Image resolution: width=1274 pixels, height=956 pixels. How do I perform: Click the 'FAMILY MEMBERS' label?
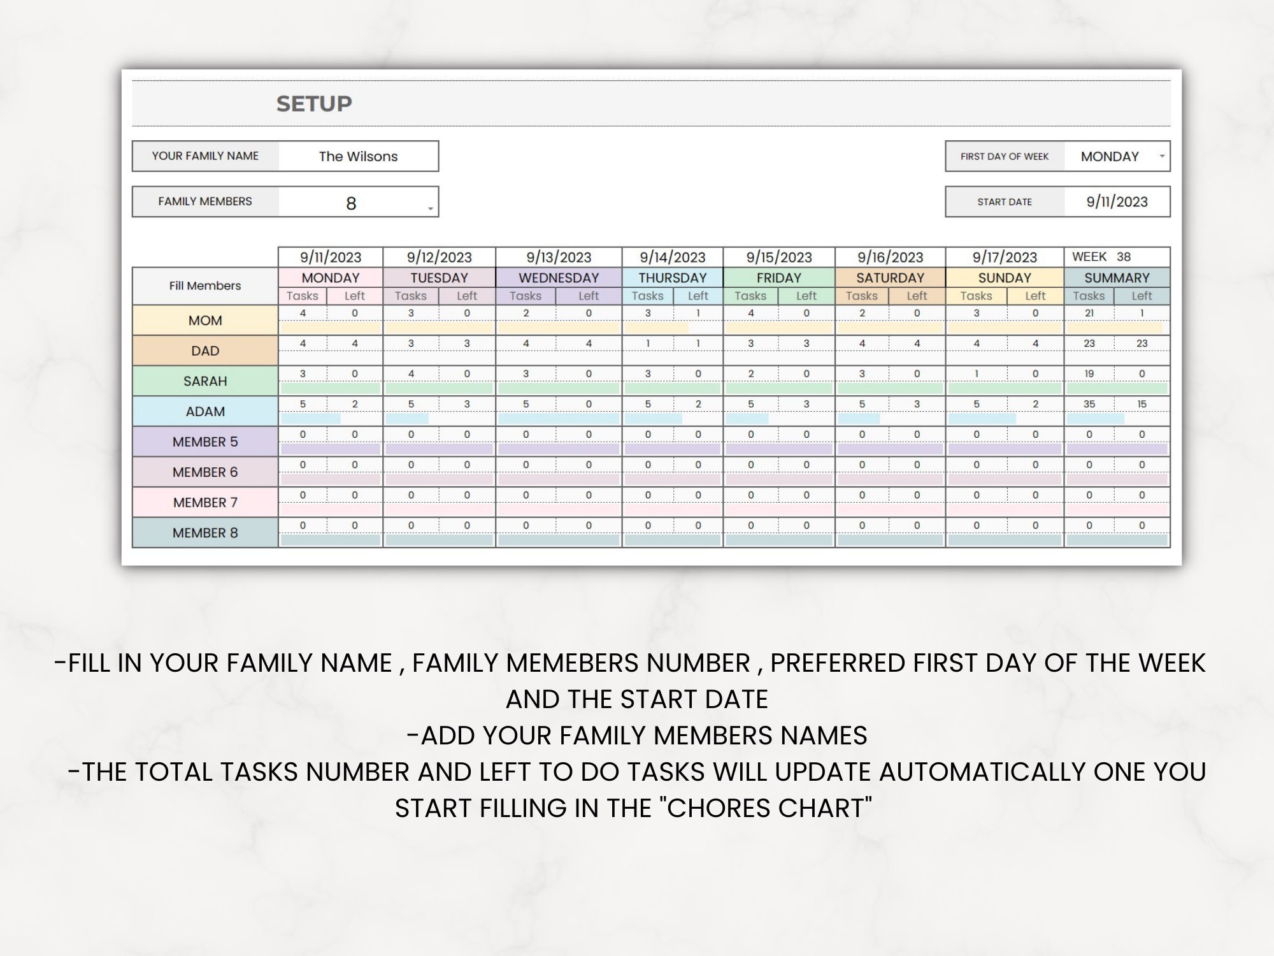[x=205, y=201]
